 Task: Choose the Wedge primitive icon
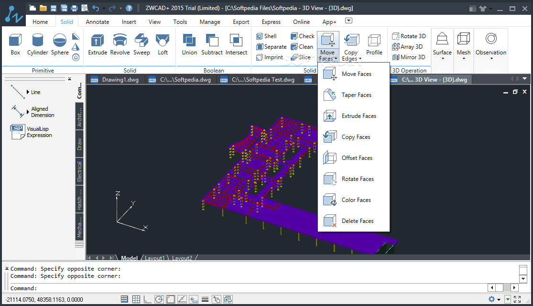76,36
